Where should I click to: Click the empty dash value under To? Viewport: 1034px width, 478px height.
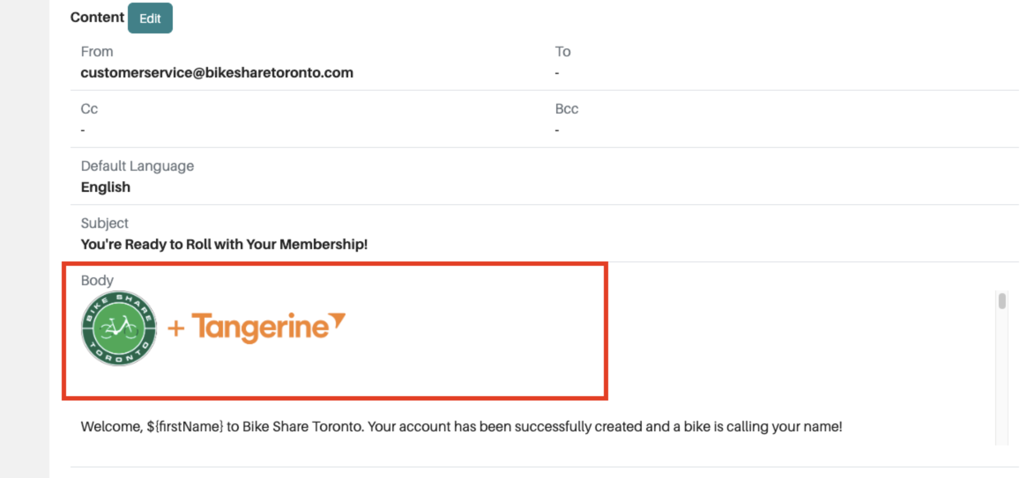(x=557, y=73)
